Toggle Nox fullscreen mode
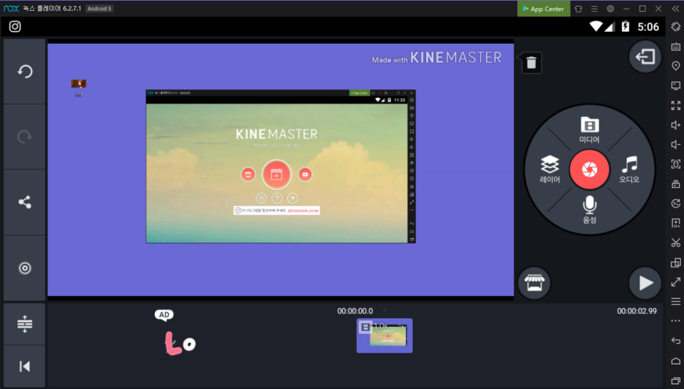This screenshot has height=389, width=684. [x=676, y=106]
